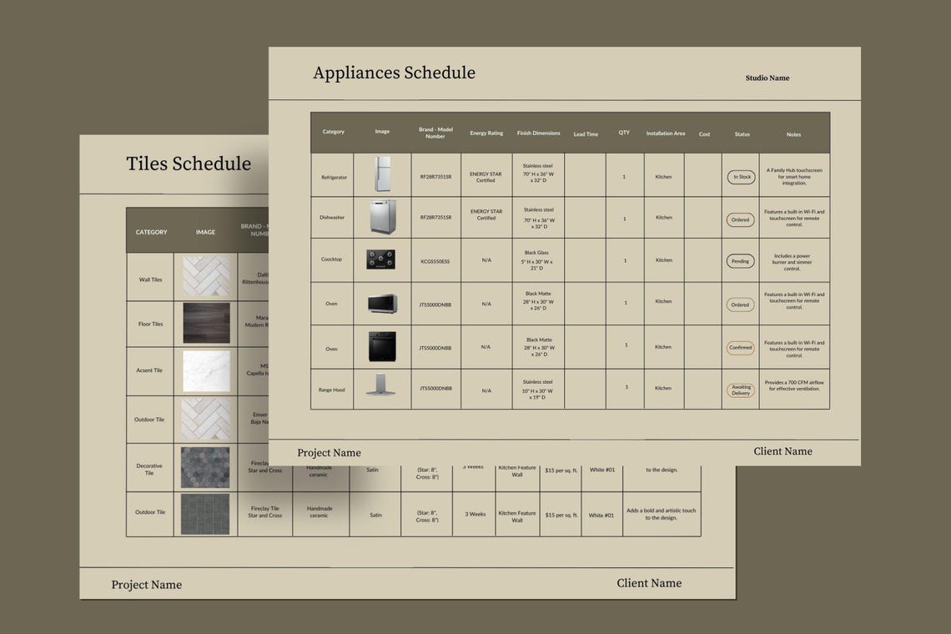Select the dark Floor Tiles wood swatch
Viewport: 951px width, 634px height.
coord(205,323)
